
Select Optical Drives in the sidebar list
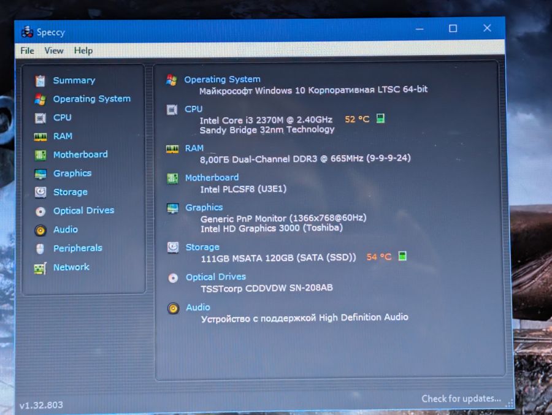coord(84,210)
